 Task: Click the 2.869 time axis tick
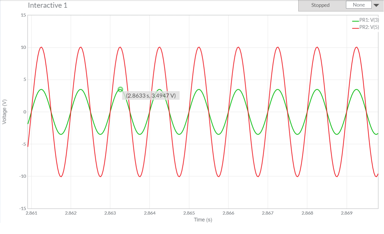347,213
